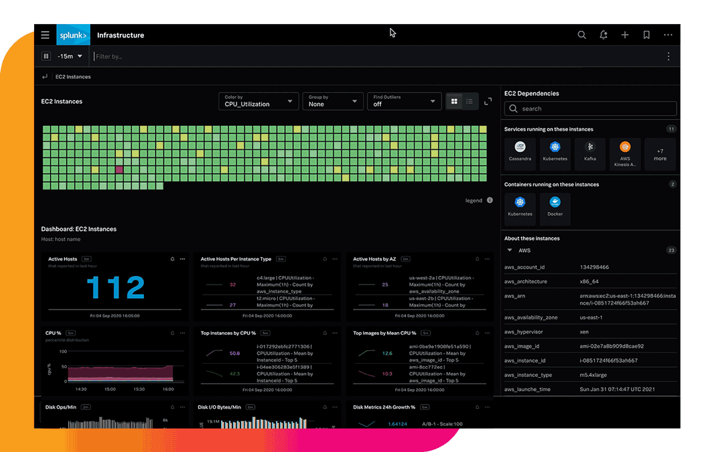714x452 pixels.
Task: Click the CPU % percentile distribution chart
Action: click(121, 367)
